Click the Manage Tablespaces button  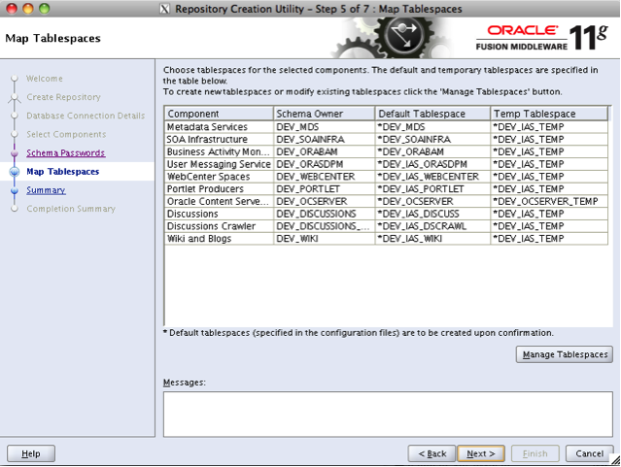tap(565, 354)
